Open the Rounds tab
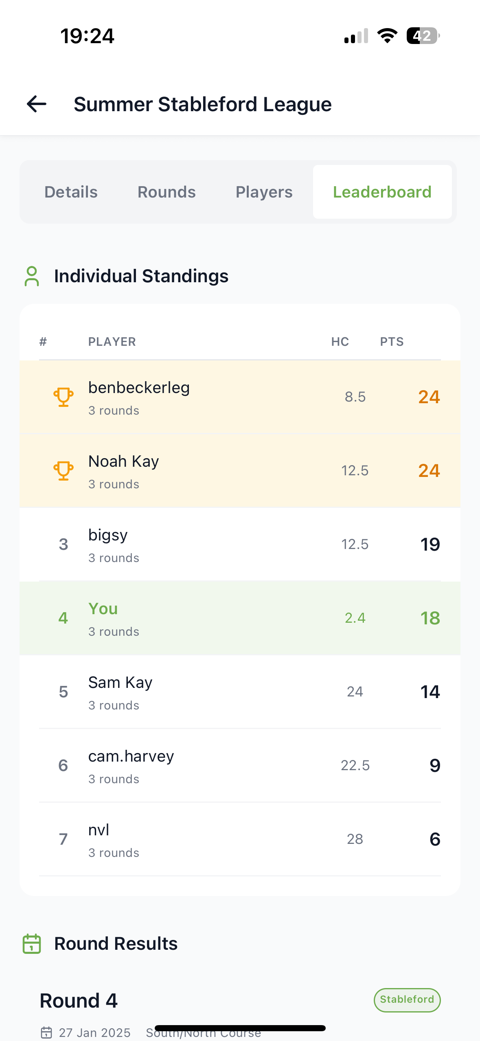 [x=166, y=191]
